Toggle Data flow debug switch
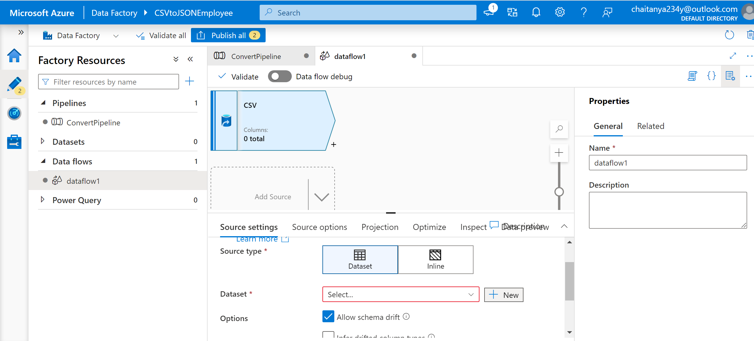 280,76
